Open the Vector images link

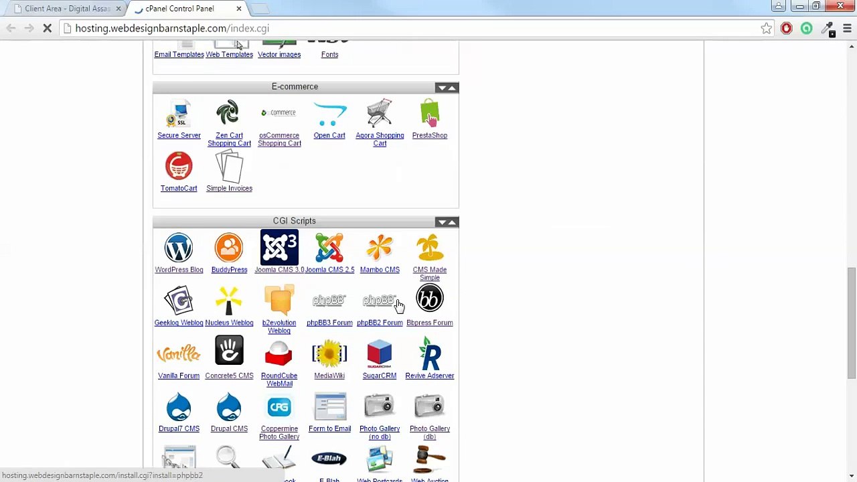[x=279, y=54]
